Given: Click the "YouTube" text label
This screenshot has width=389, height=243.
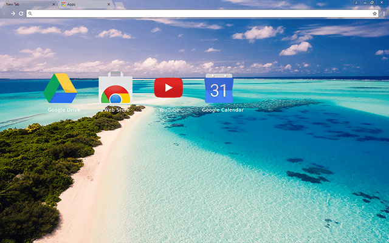Looking at the screenshot, I should click(168, 110).
